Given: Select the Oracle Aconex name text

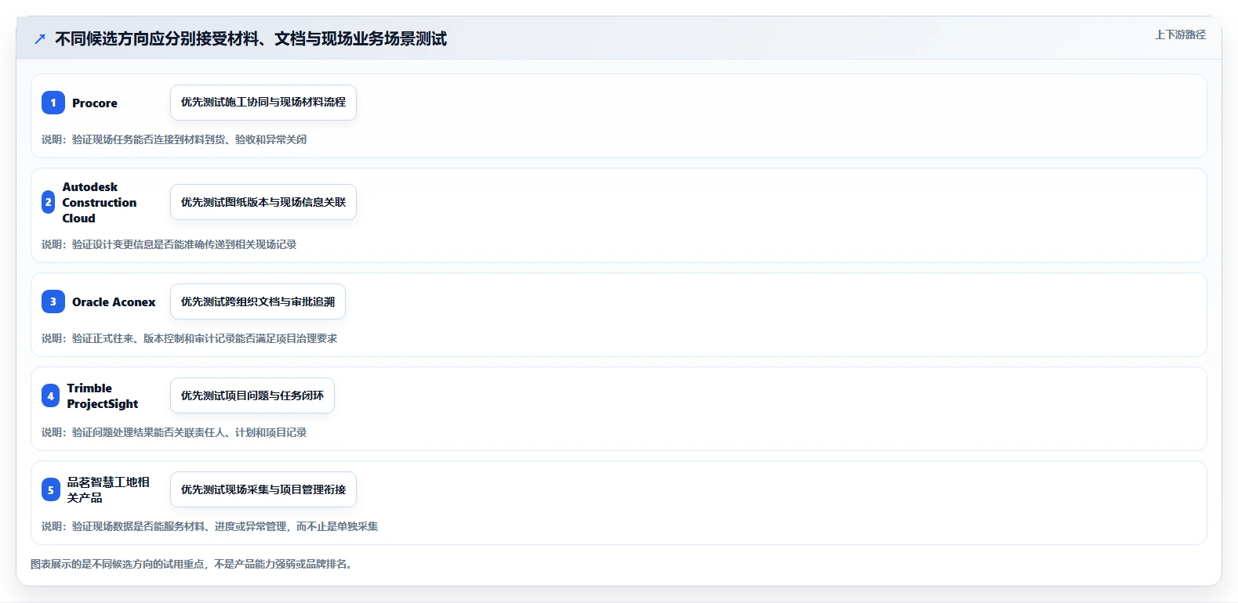Looking at the screenshot, I should tap(114, 301).
